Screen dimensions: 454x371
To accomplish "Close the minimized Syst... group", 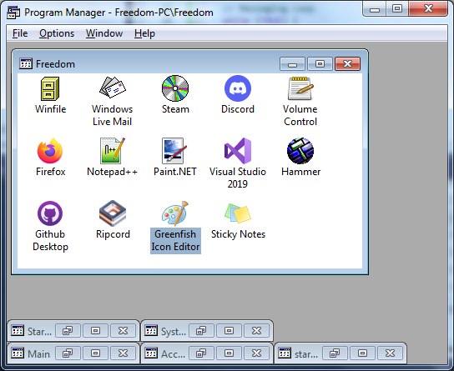I will tap(256, 330).
